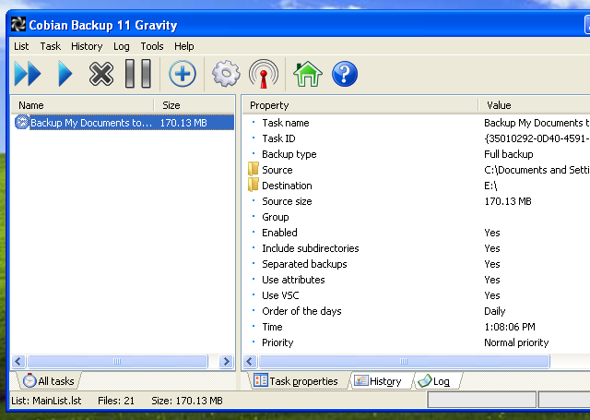
Task: Click the folder icon next to Source
Action: click(x=254, y=169)
